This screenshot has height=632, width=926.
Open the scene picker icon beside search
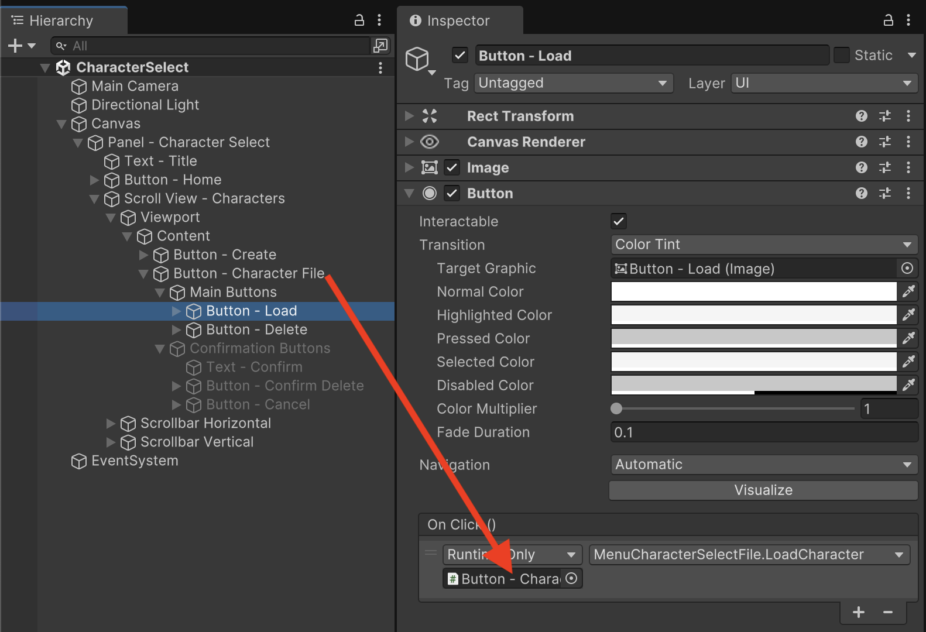coord(380,46)
